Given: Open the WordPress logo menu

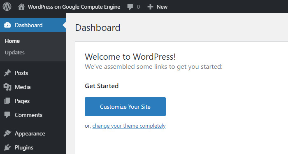Looking at the screenshot, I should 7,7.
